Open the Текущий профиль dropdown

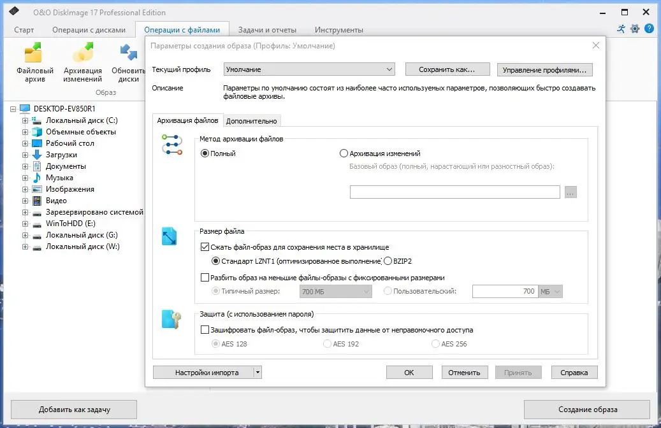[x=309, y=69]
